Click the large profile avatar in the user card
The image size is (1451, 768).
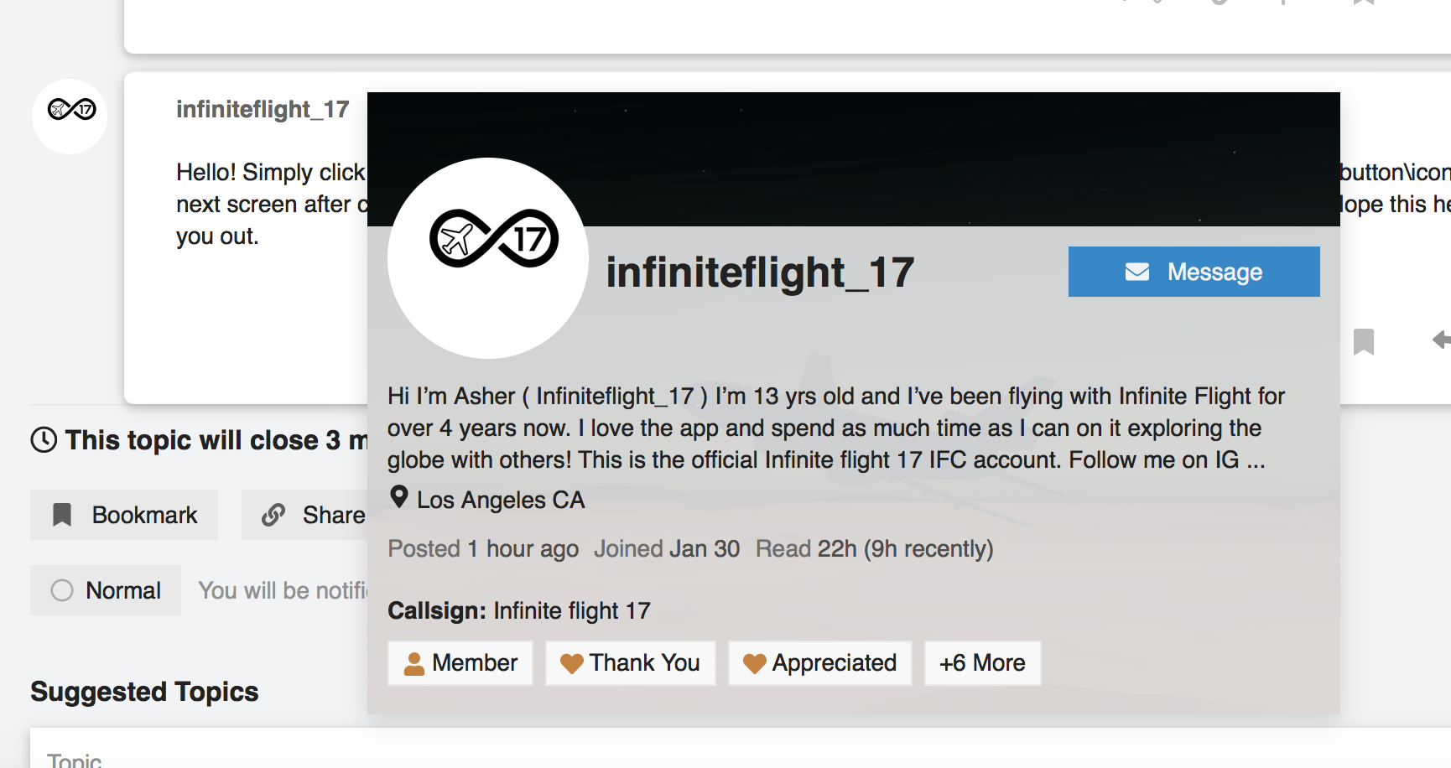tap(488, 258)
